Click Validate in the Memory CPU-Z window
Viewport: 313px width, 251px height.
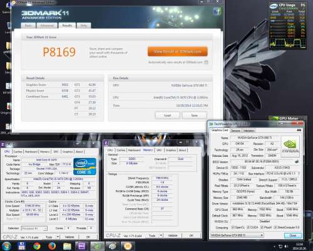[173, 235]
